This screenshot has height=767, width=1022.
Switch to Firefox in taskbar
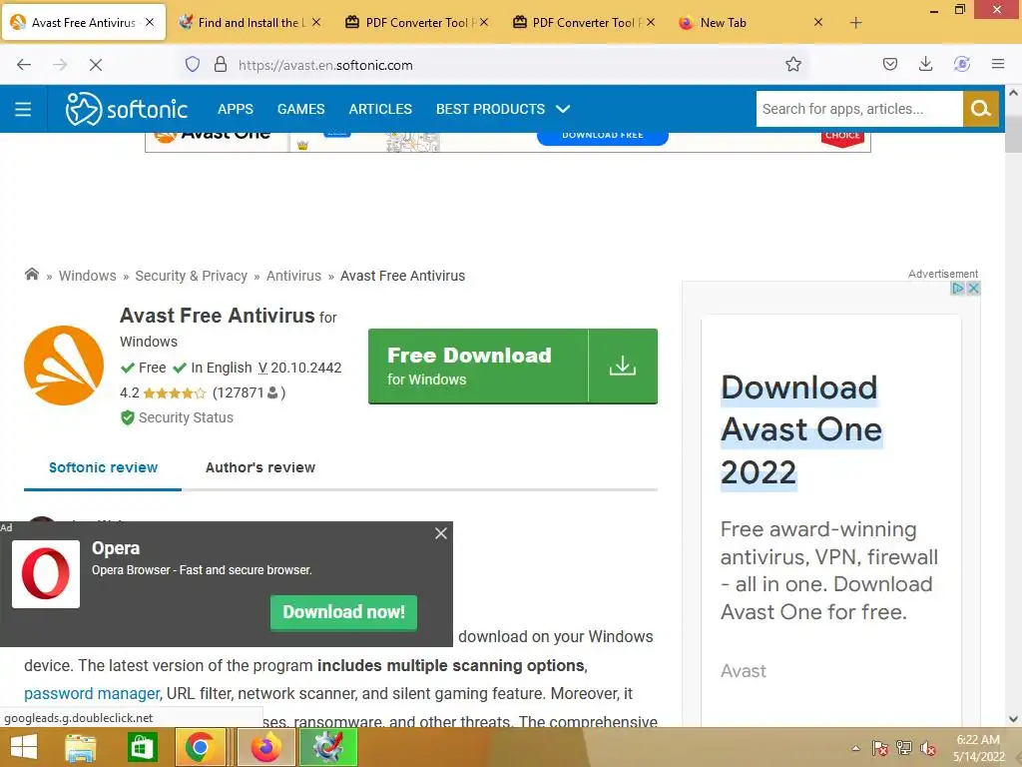point(265,747)
